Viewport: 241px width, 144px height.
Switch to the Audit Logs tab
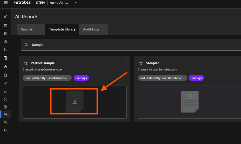coord(93,29)
